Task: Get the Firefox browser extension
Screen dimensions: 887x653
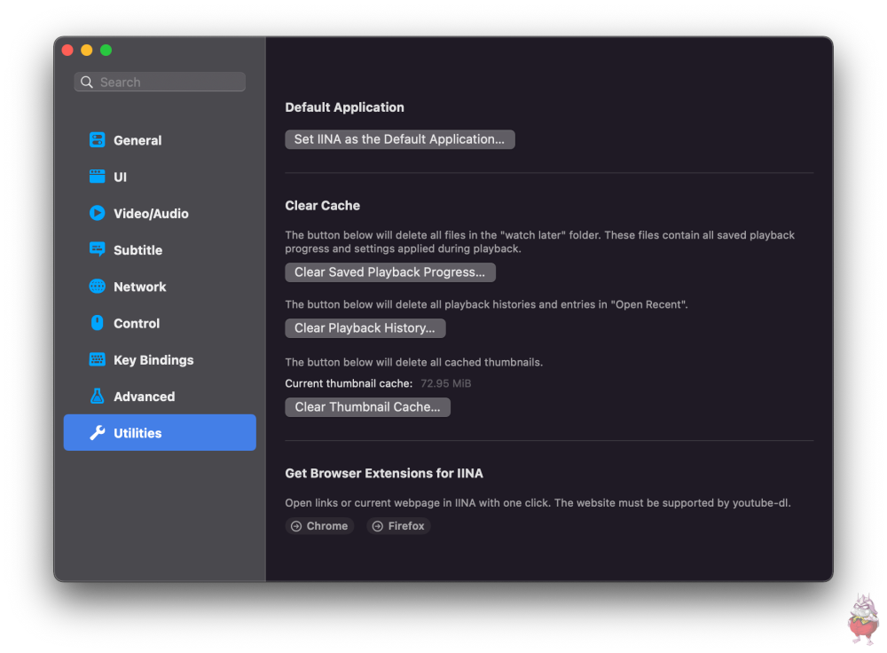Action: [399, 526]
